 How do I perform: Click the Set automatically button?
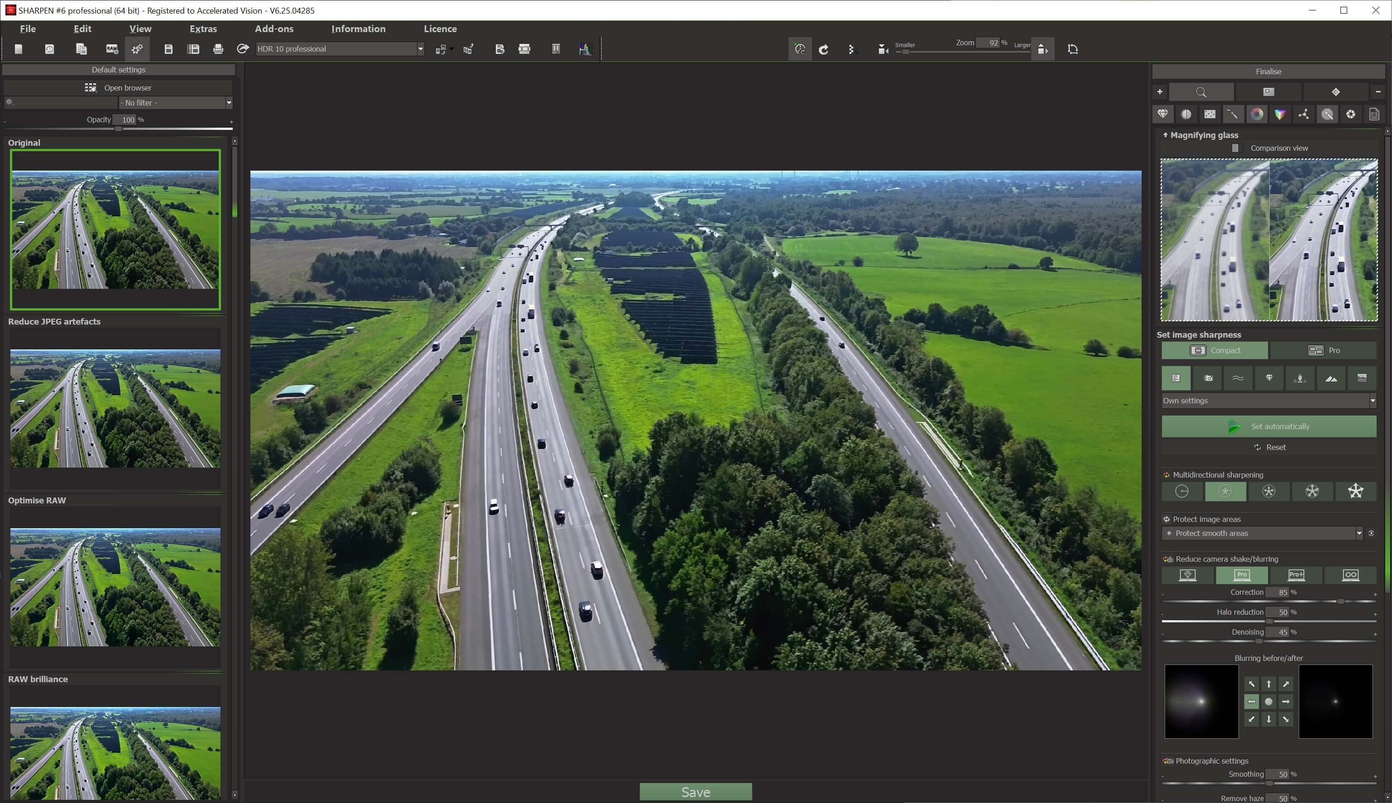tap(1268, 426)
